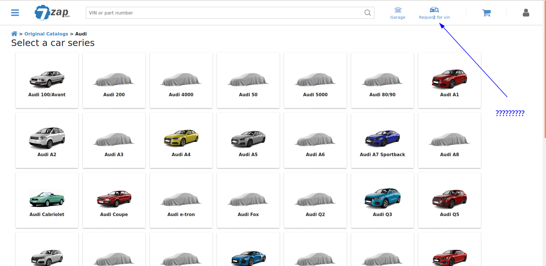Click the Original Catalogs breadcrumb link

[46, 34]
